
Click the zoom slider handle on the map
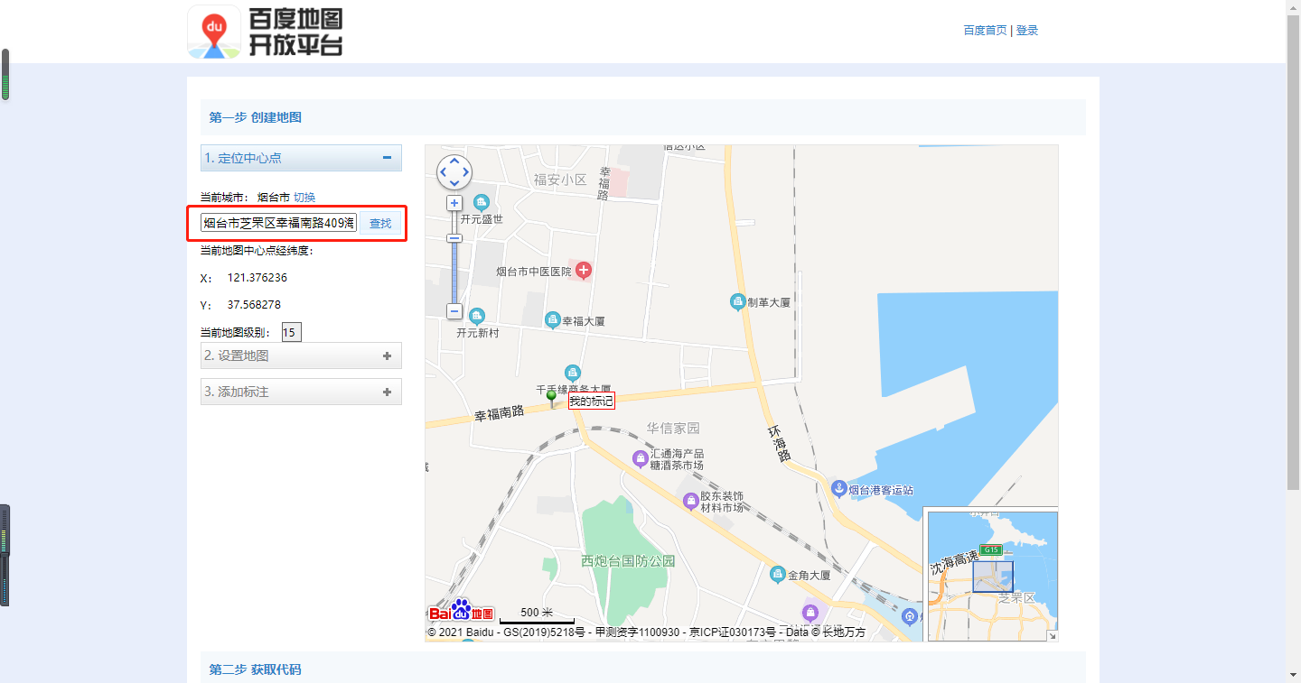tap(454, 238)
